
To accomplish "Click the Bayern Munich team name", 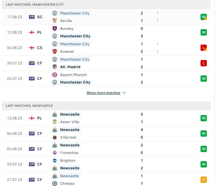I will 73,75.
